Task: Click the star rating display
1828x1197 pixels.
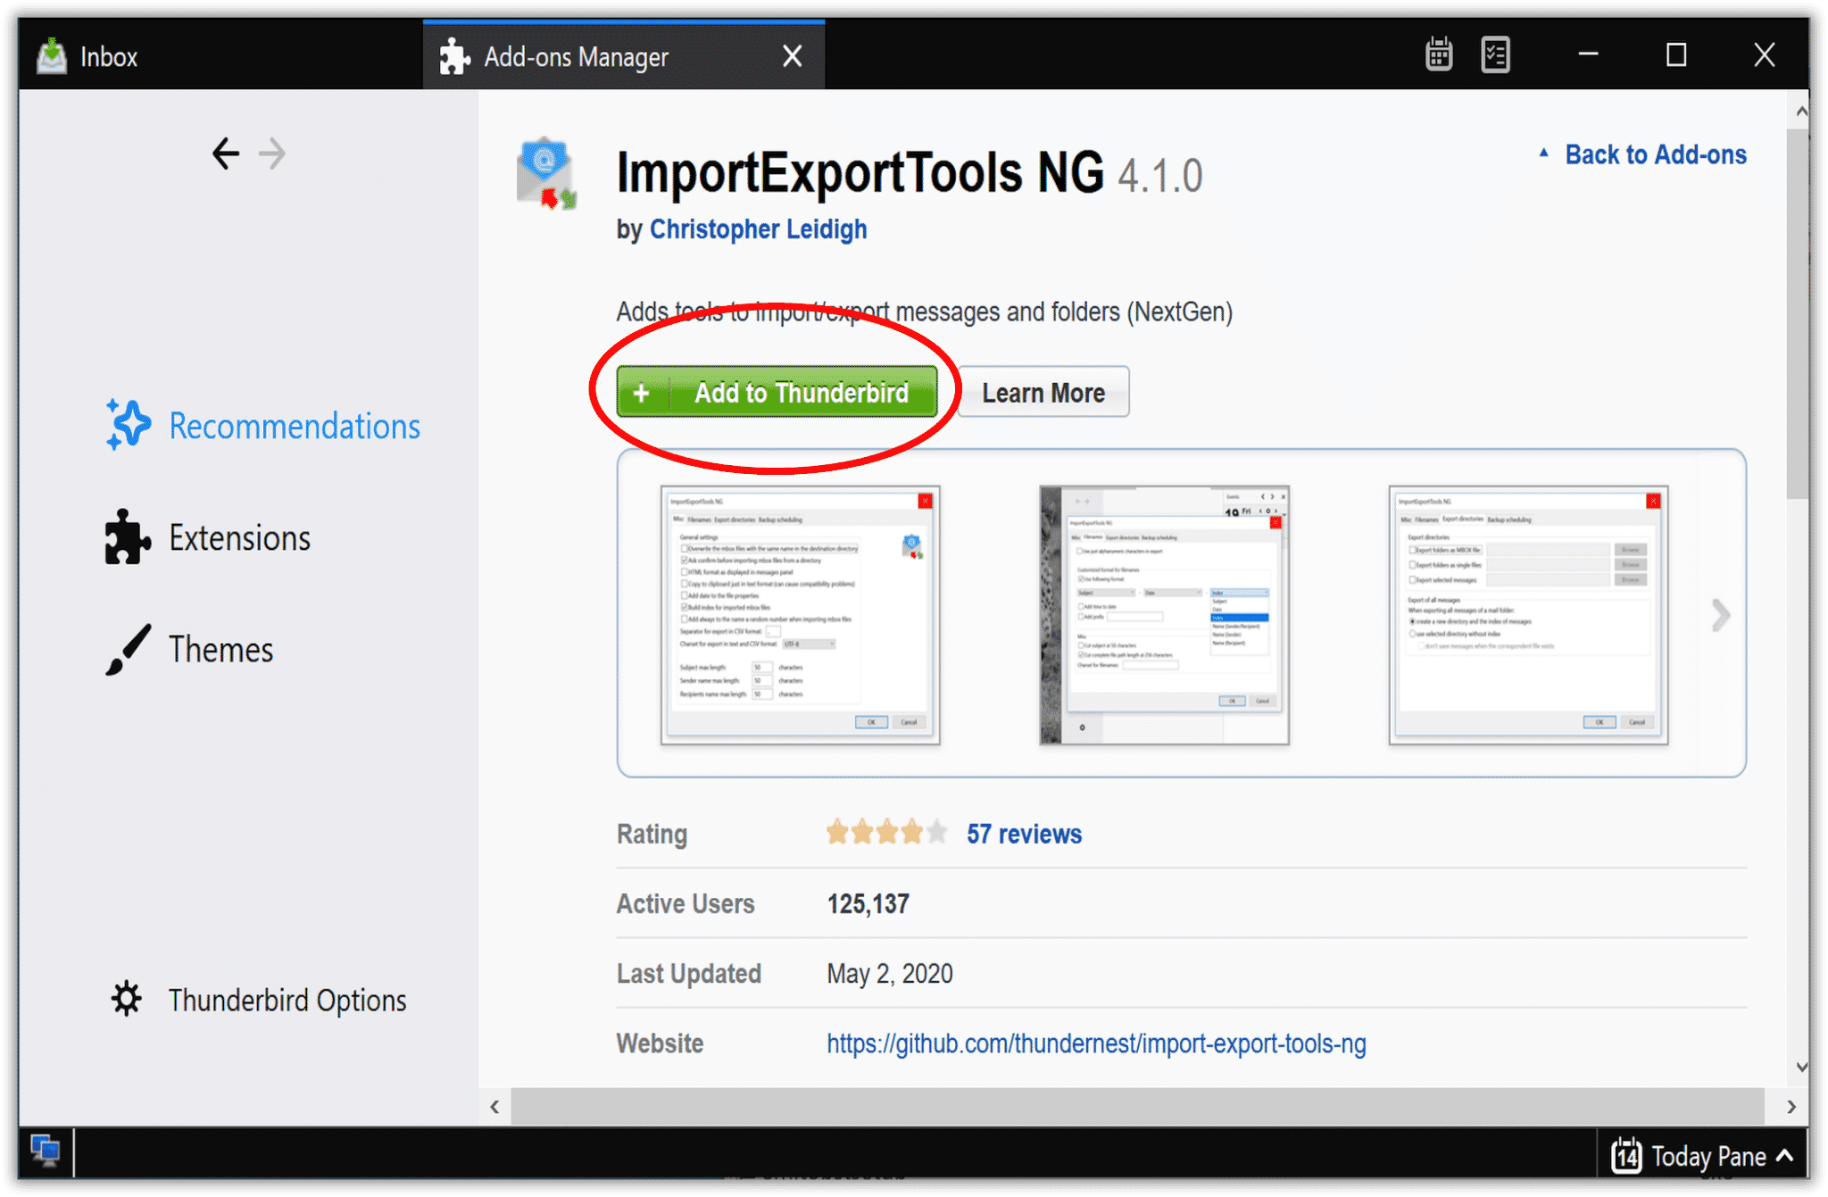Action: click(885, 833)
